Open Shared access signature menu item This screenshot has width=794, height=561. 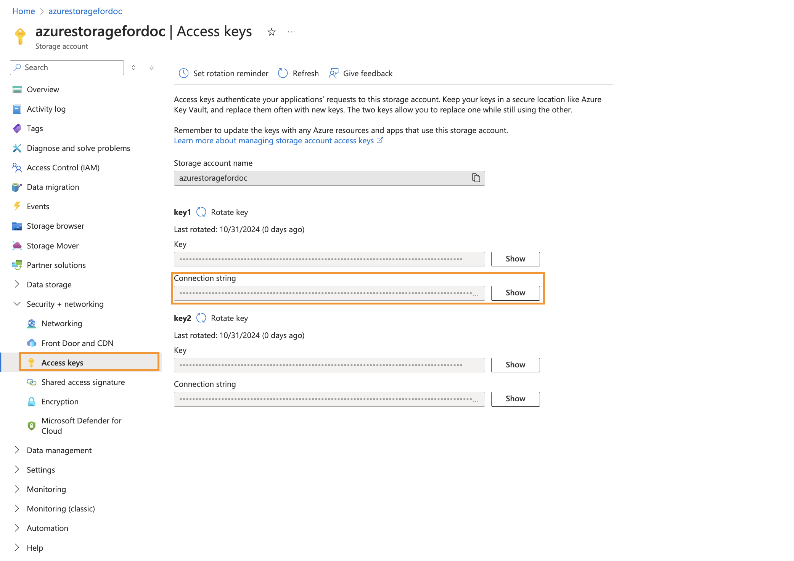83,382
